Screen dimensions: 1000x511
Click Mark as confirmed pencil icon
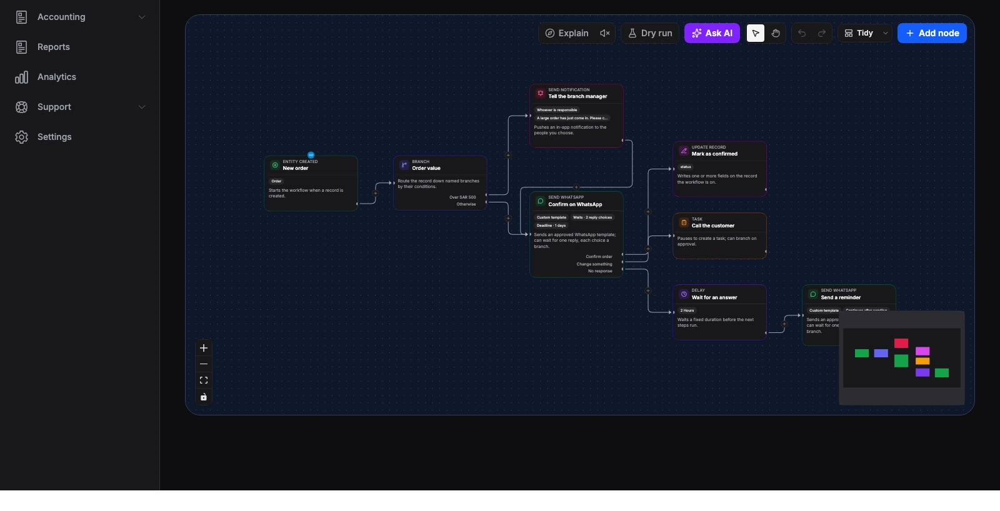[684, 151]
